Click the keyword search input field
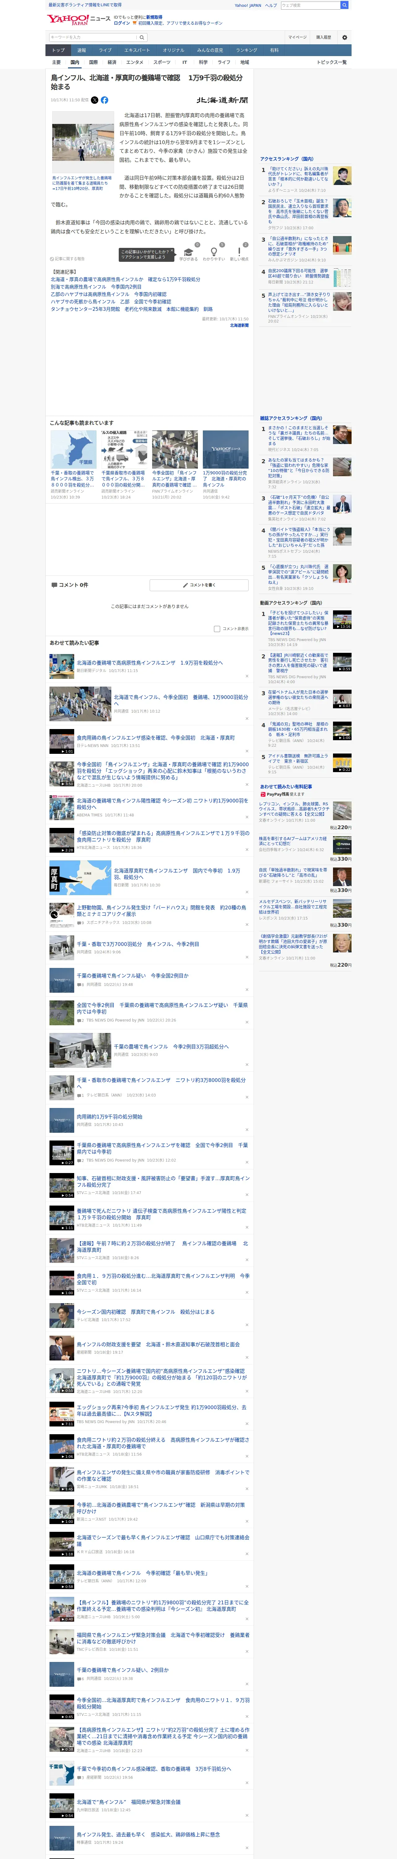 pos(93,37)
